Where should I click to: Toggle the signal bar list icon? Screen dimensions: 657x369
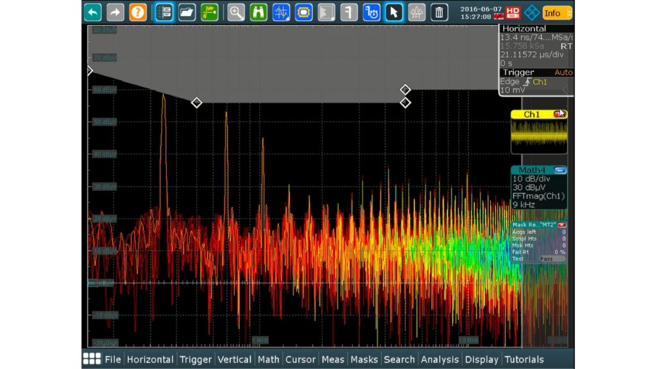click(x=164, y=13)
